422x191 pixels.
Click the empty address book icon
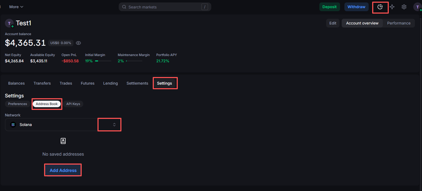coord(63,141)
